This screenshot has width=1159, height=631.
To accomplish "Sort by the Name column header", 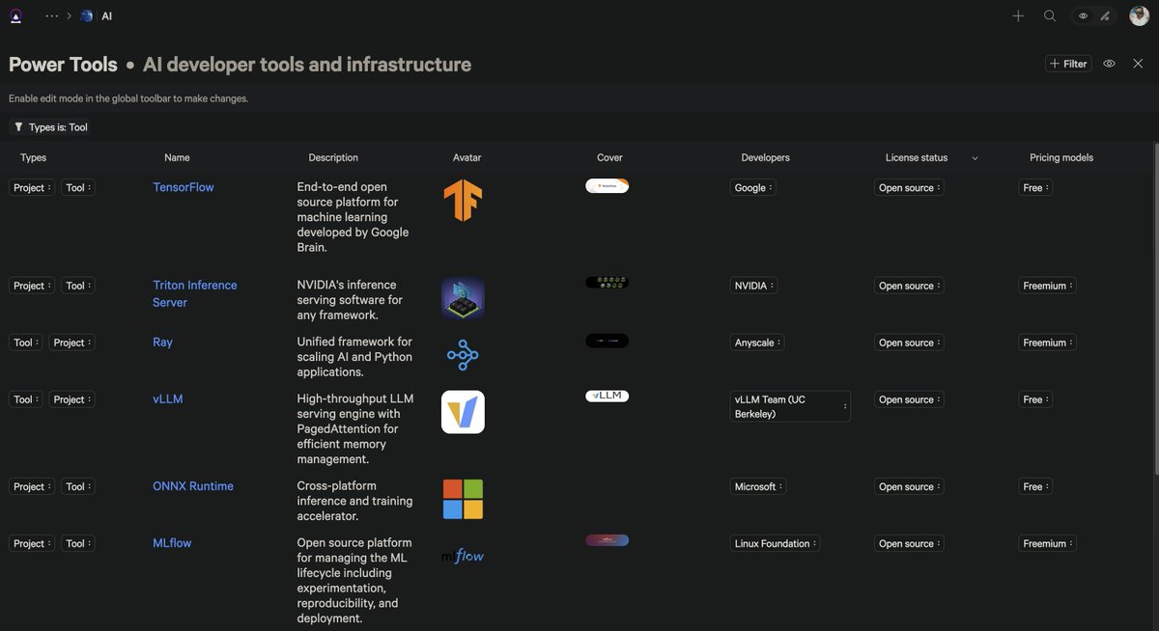I will point(177,157).
